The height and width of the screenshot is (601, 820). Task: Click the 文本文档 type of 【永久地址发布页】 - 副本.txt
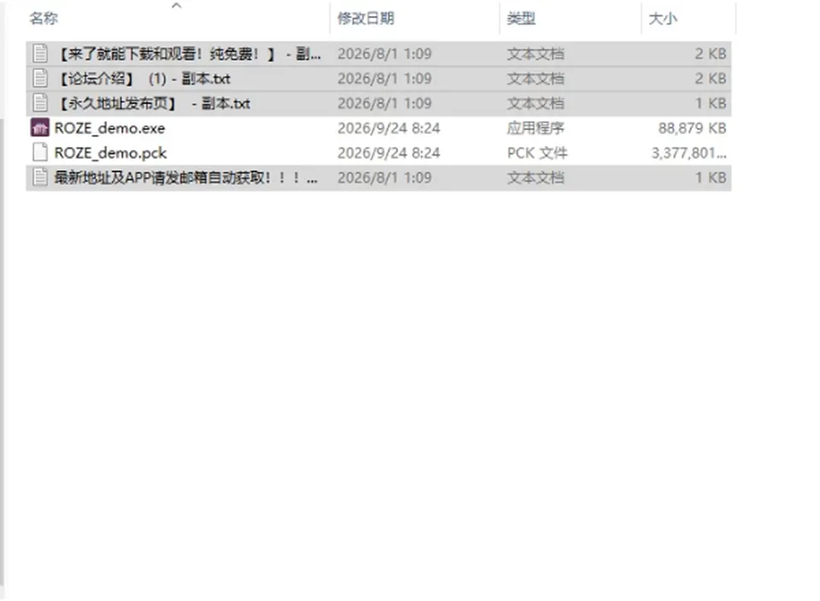(x=536, y=103)
